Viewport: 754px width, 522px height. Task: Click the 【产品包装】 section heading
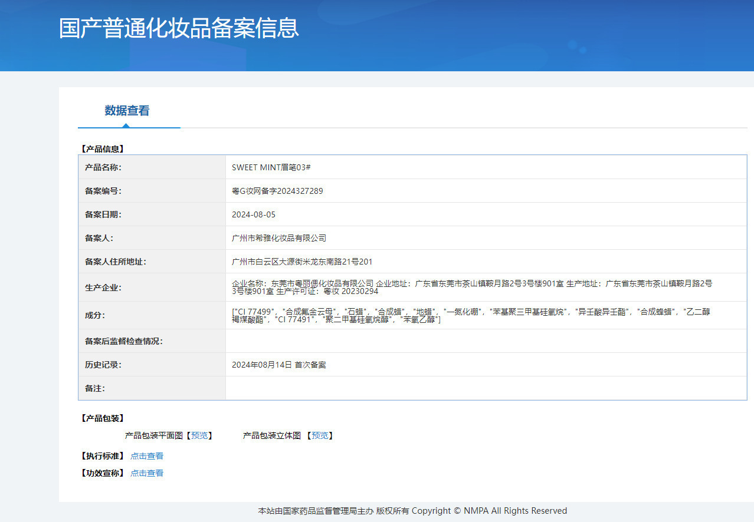point(102,418)
